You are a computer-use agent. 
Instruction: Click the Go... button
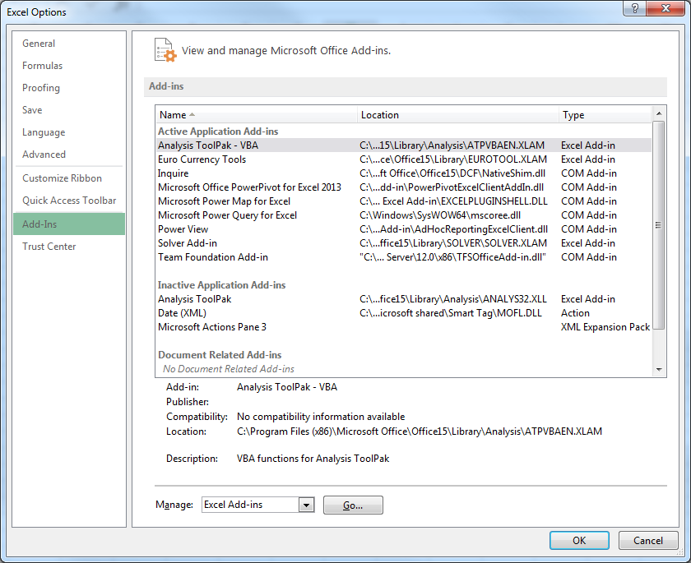click(353, 505)
